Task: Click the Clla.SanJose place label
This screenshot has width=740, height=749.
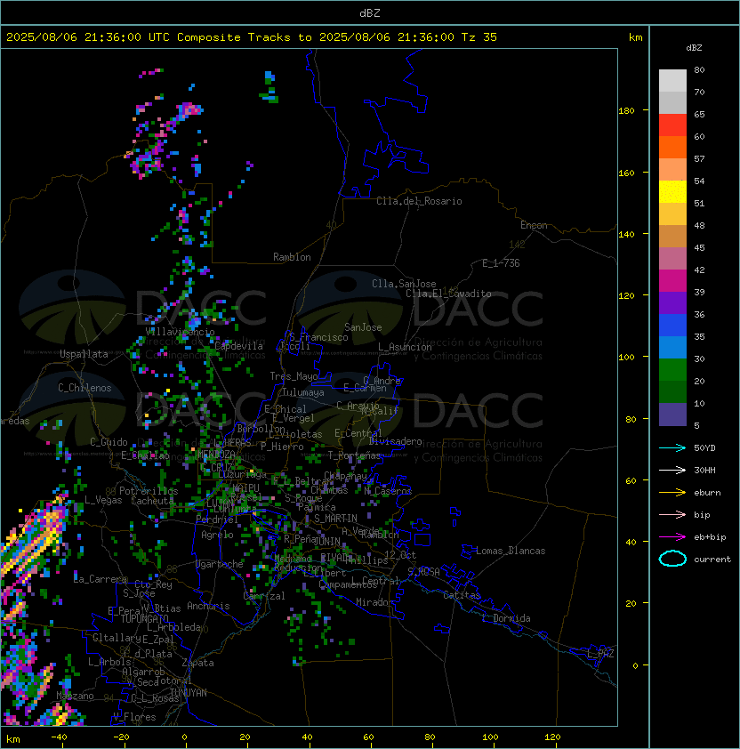Action: 404,284
